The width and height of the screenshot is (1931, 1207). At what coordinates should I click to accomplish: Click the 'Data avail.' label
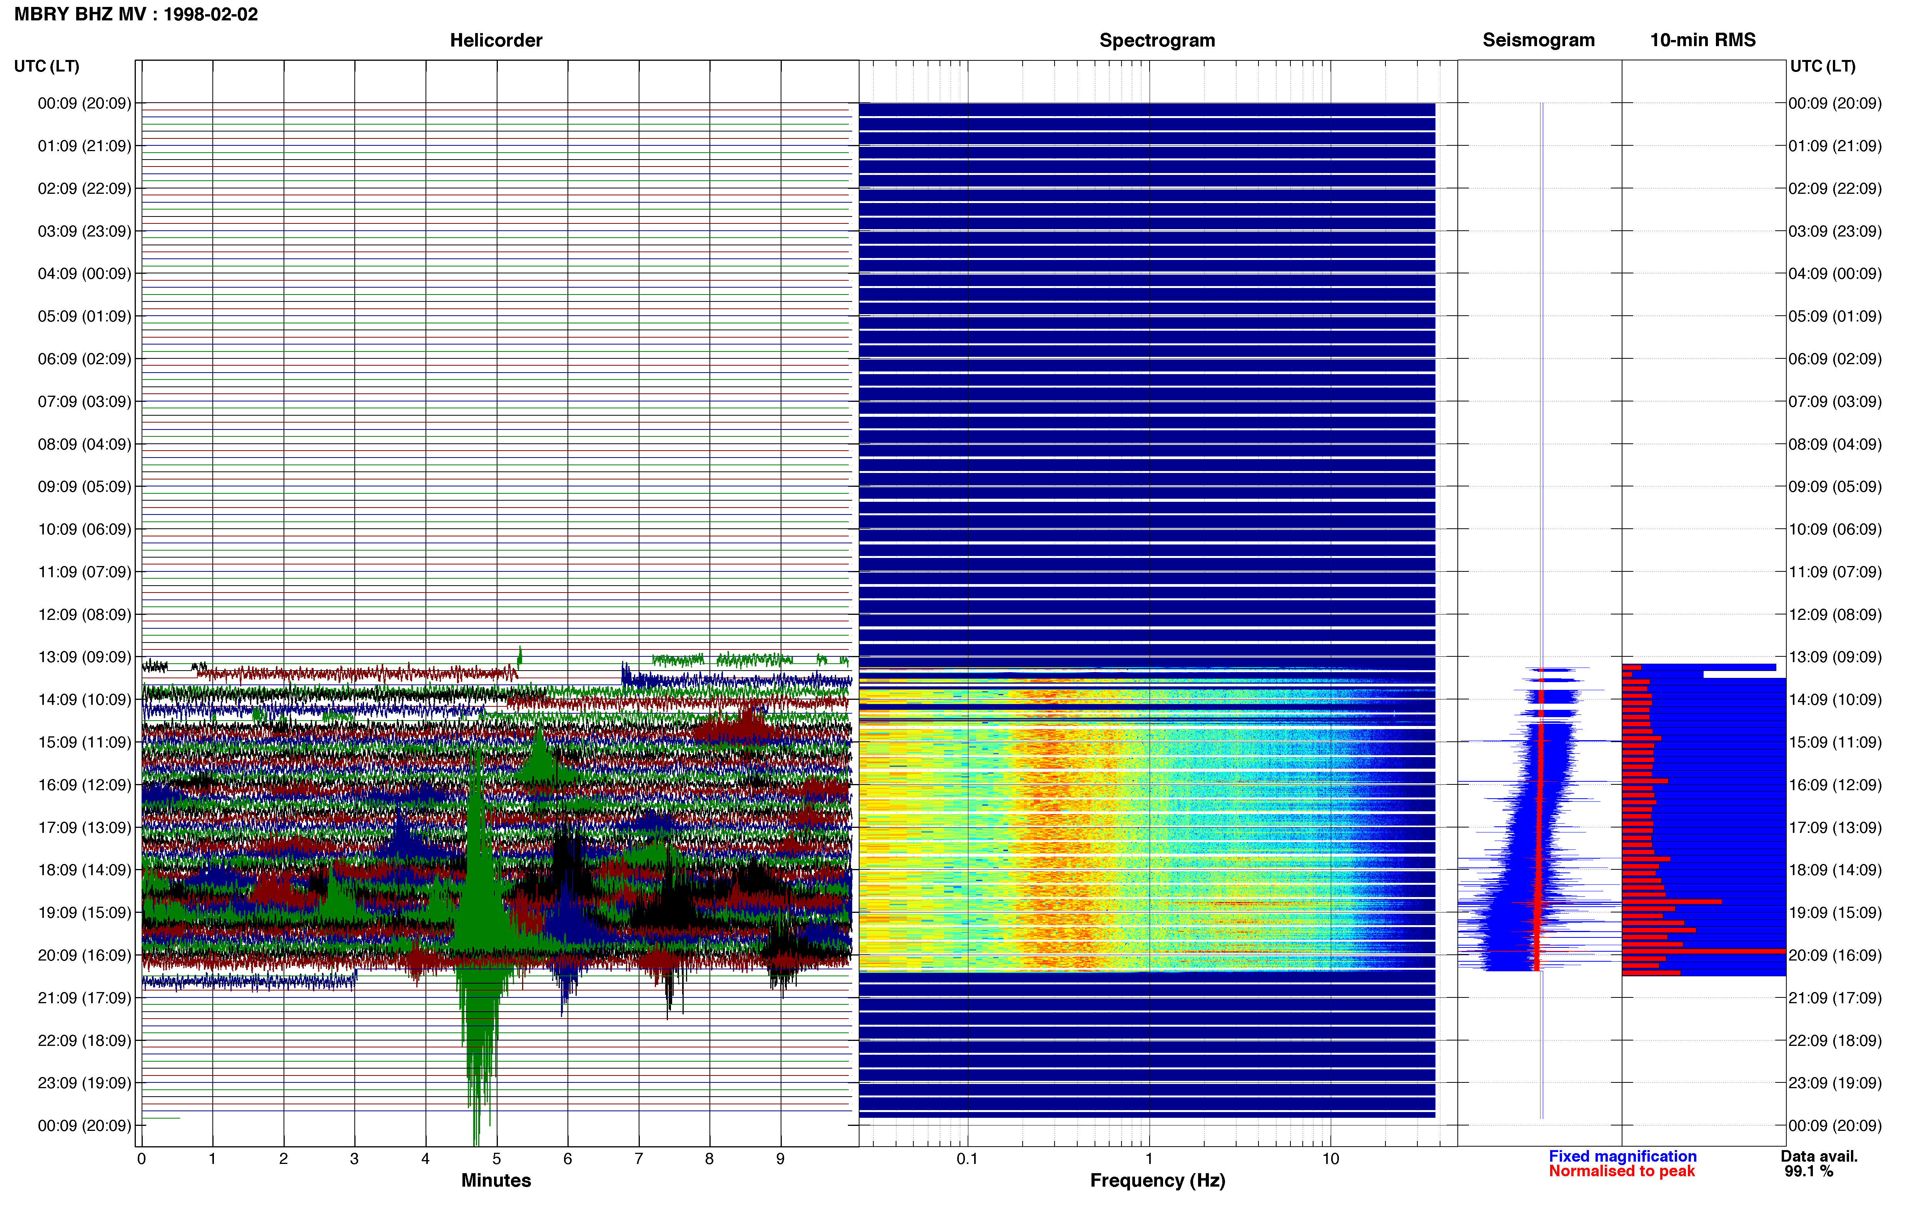pos(1819,1156)
